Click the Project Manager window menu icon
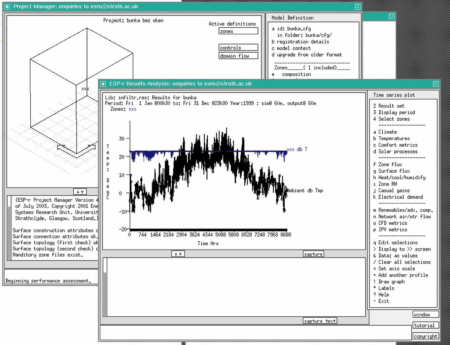 click(x=8, y=6)
